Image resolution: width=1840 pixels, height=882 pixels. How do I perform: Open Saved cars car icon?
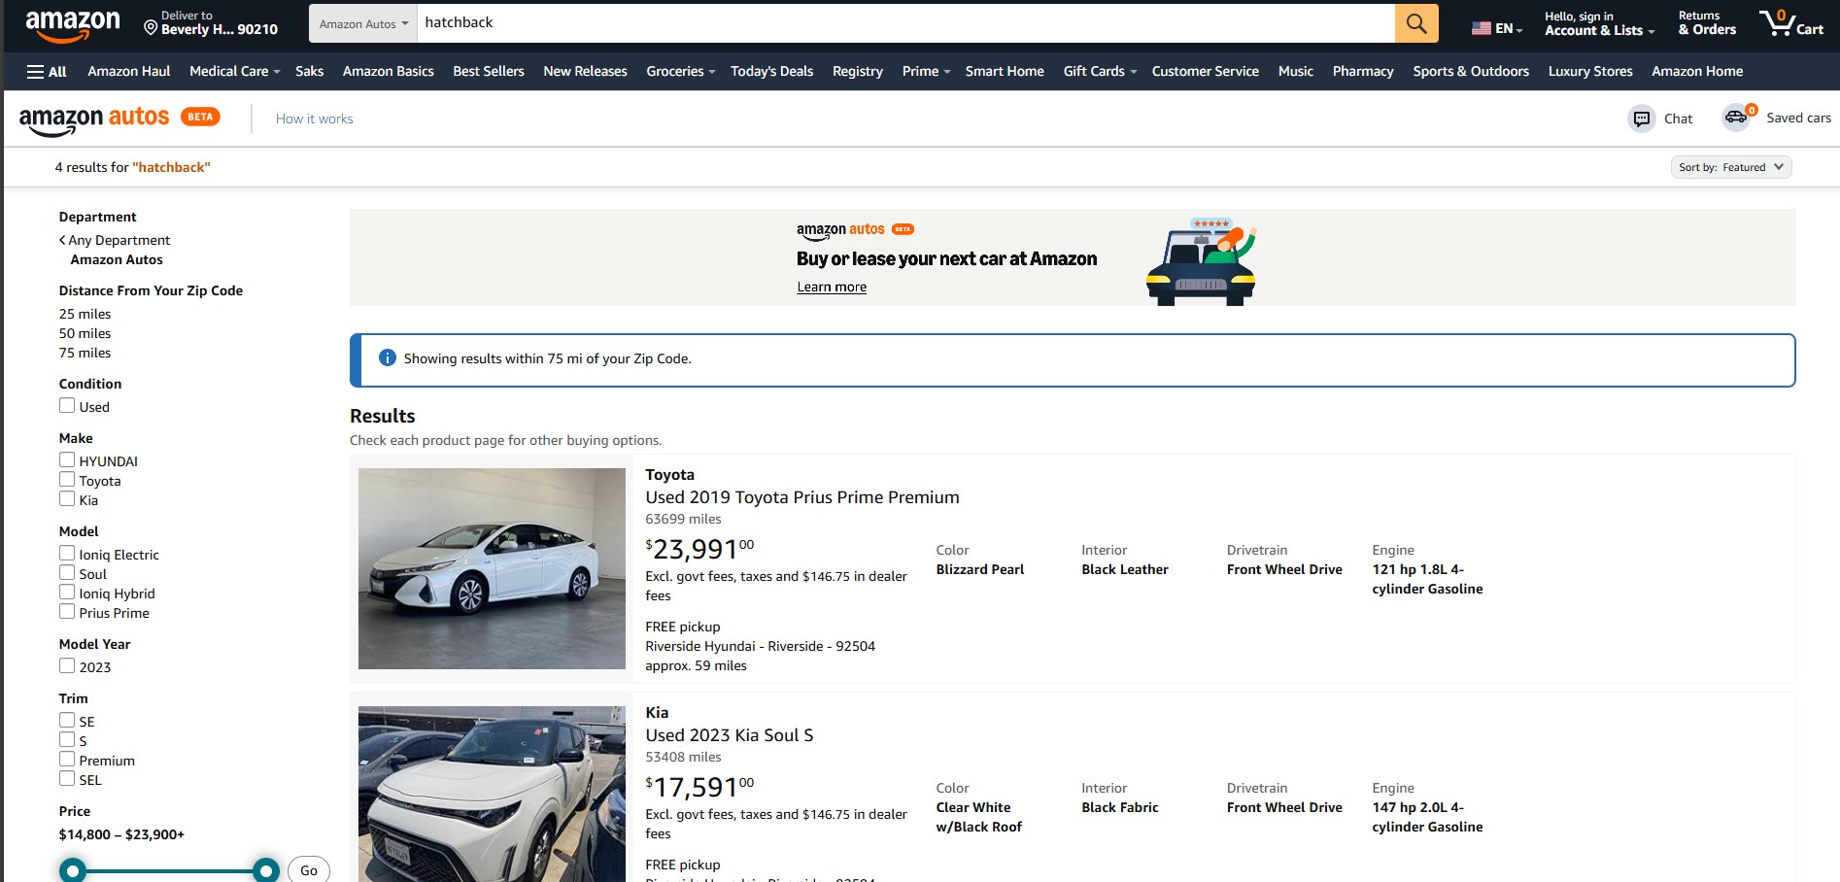(x=1737, y=118)
